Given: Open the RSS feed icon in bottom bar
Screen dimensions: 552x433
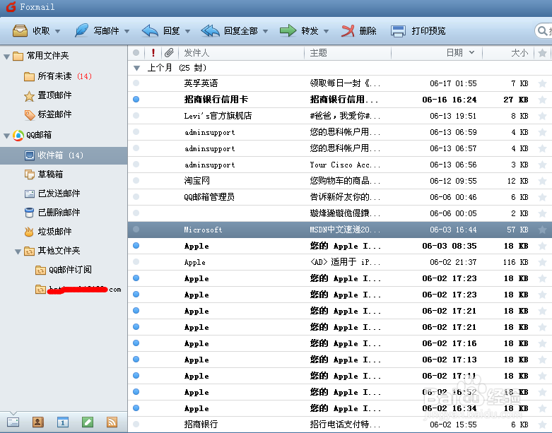Looking at the screenshot, I should pos(112,422).
